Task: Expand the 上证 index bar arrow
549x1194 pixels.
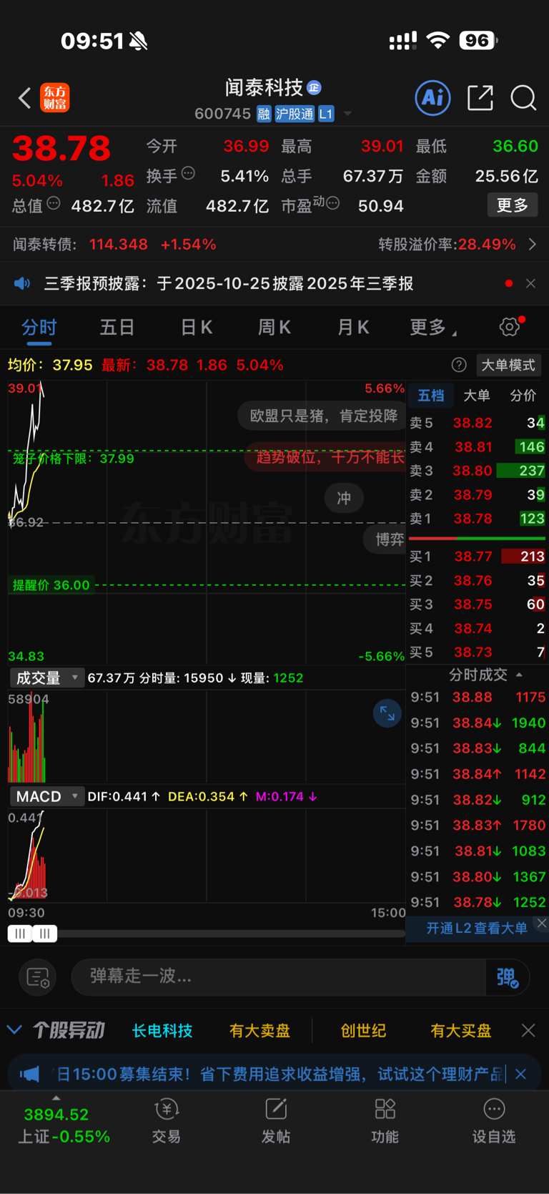Action: (x=56, y=1098)
